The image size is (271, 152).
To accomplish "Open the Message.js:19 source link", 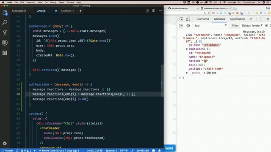I will point(254,32).
